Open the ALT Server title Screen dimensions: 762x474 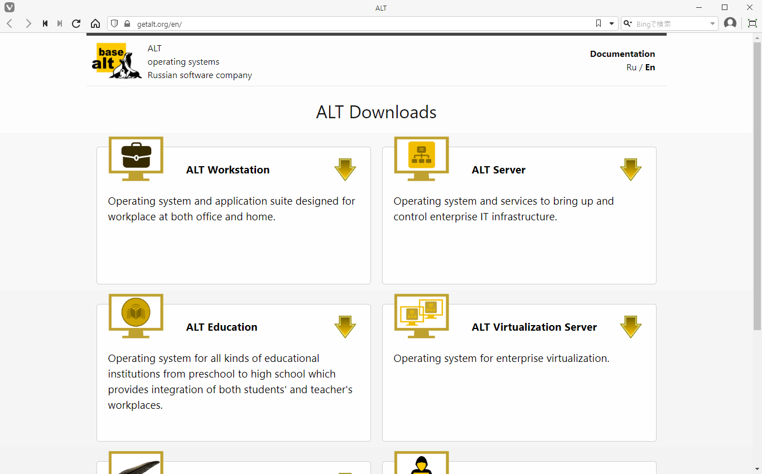click(x=499, y=170)
